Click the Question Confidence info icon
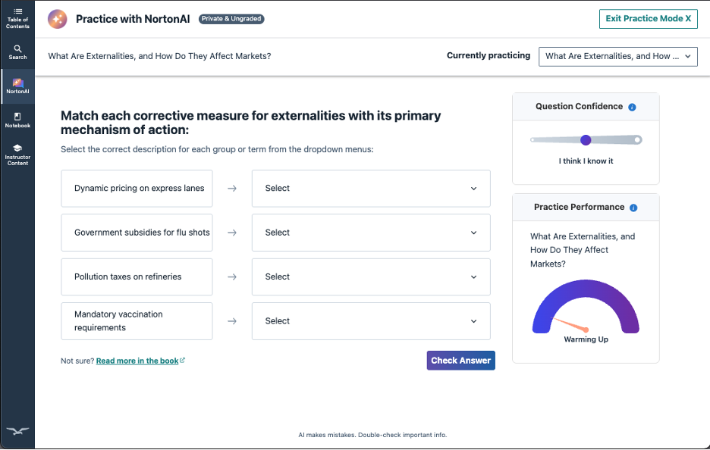710x450 pixels. point(633,108)
